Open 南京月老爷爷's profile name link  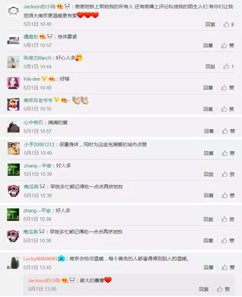point(38,100)
